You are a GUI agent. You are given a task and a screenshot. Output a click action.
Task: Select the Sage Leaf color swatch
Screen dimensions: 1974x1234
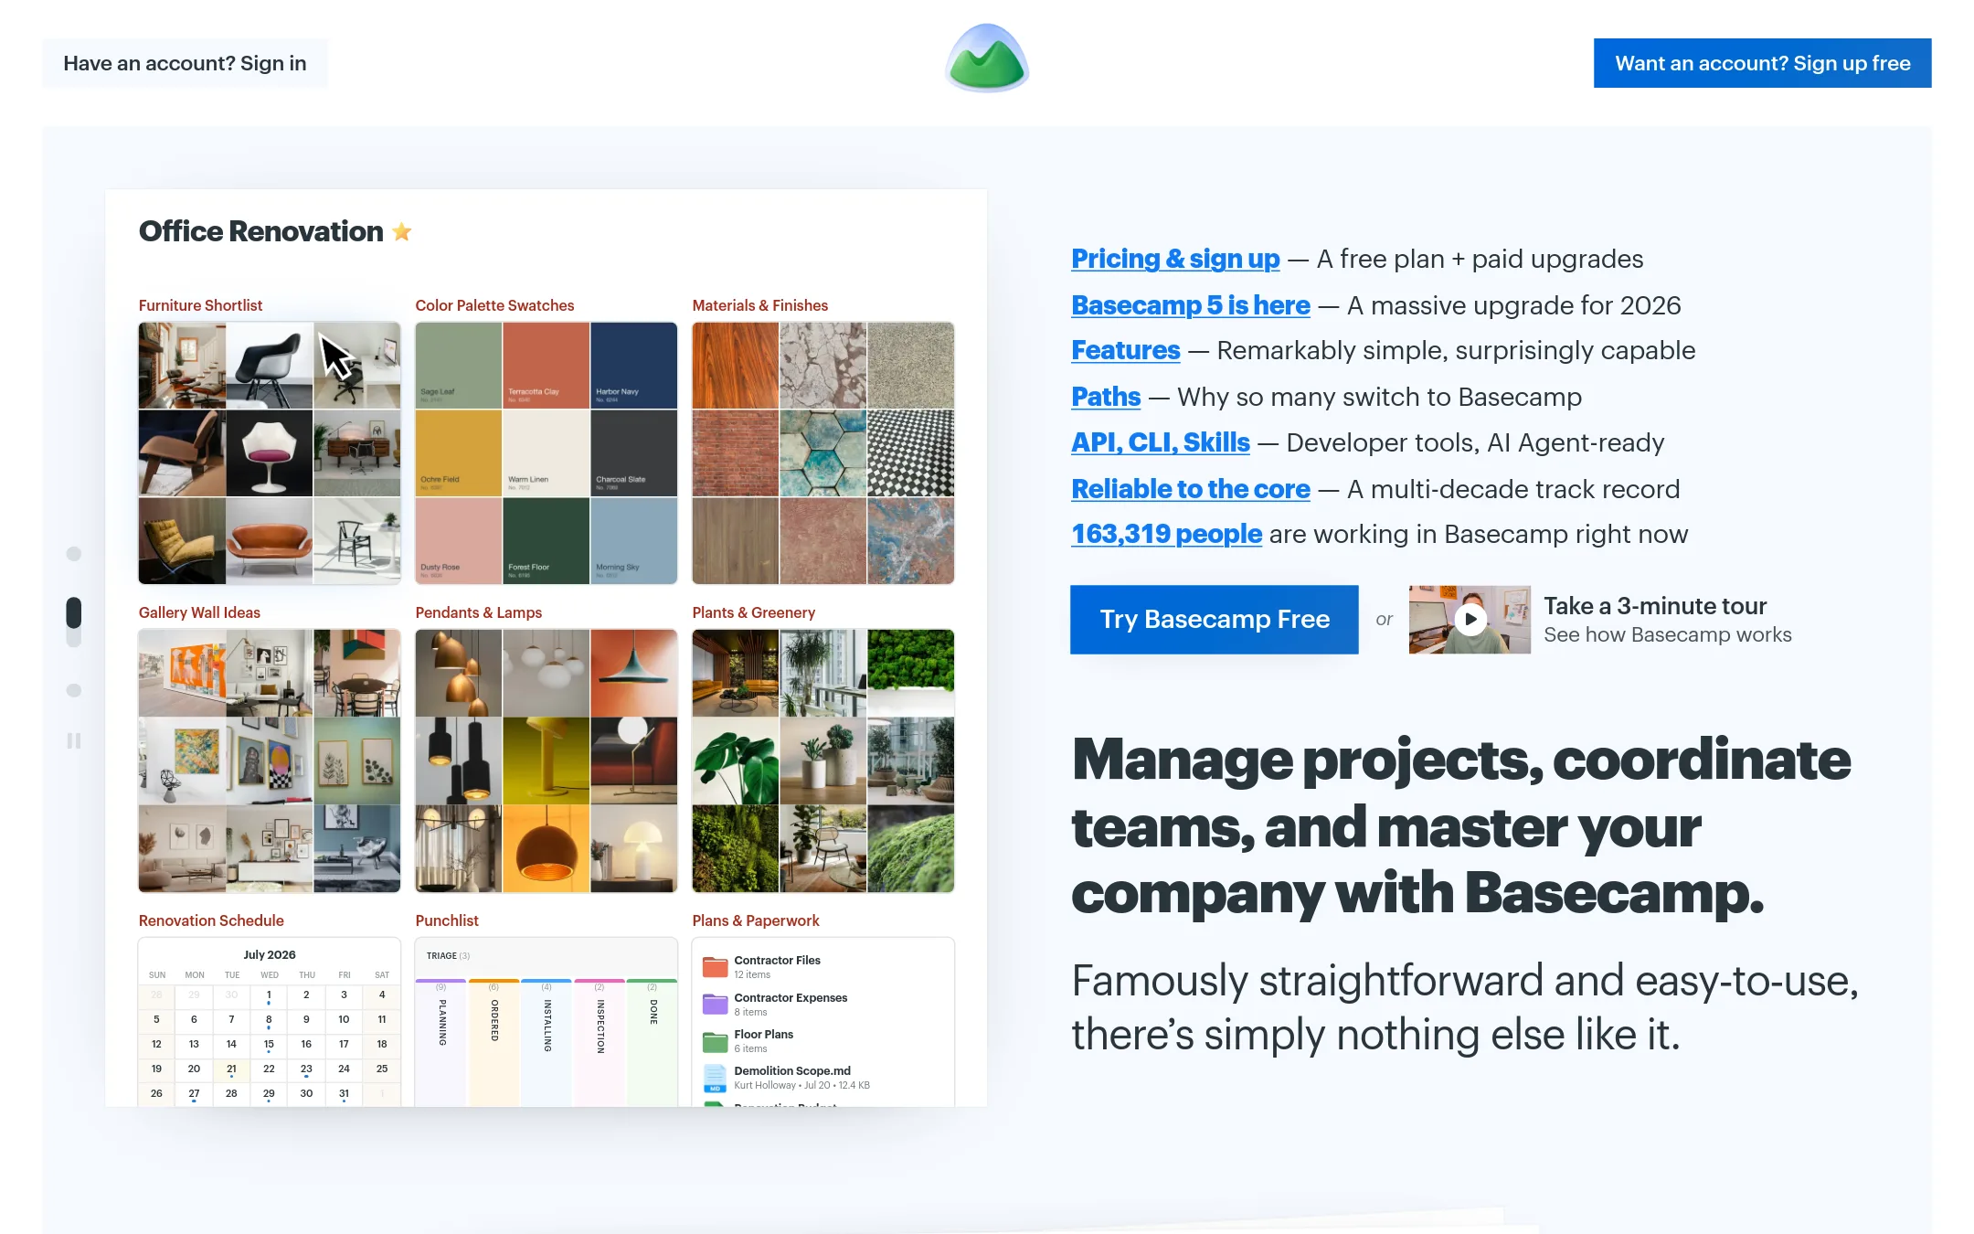pos(458,365)
